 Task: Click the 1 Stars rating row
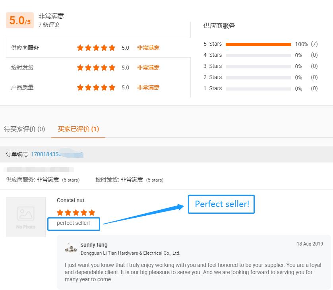(x=261, y=88)
